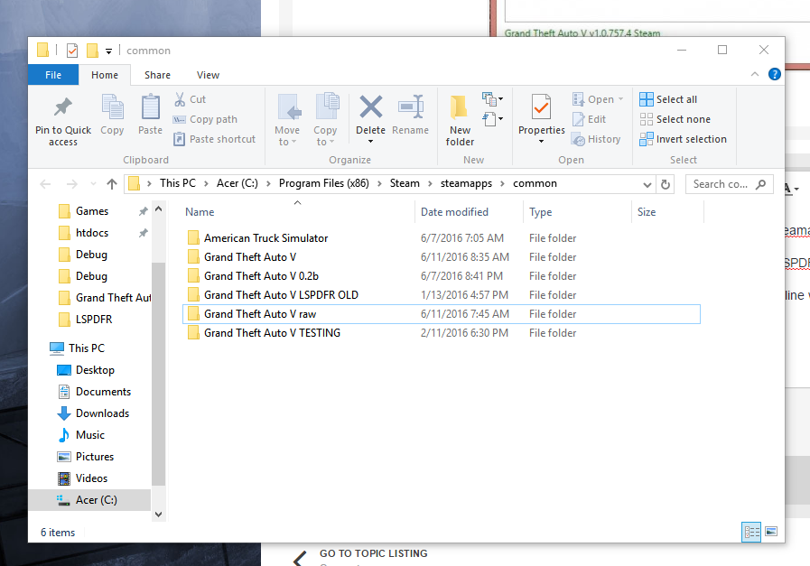Click steamapps breadcrumb

tap(466, 183)
